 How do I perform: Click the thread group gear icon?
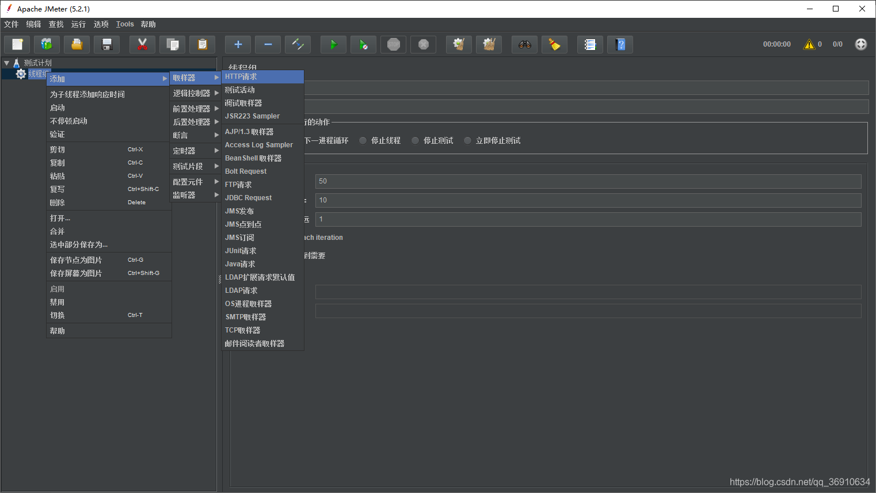coord(21,74)
